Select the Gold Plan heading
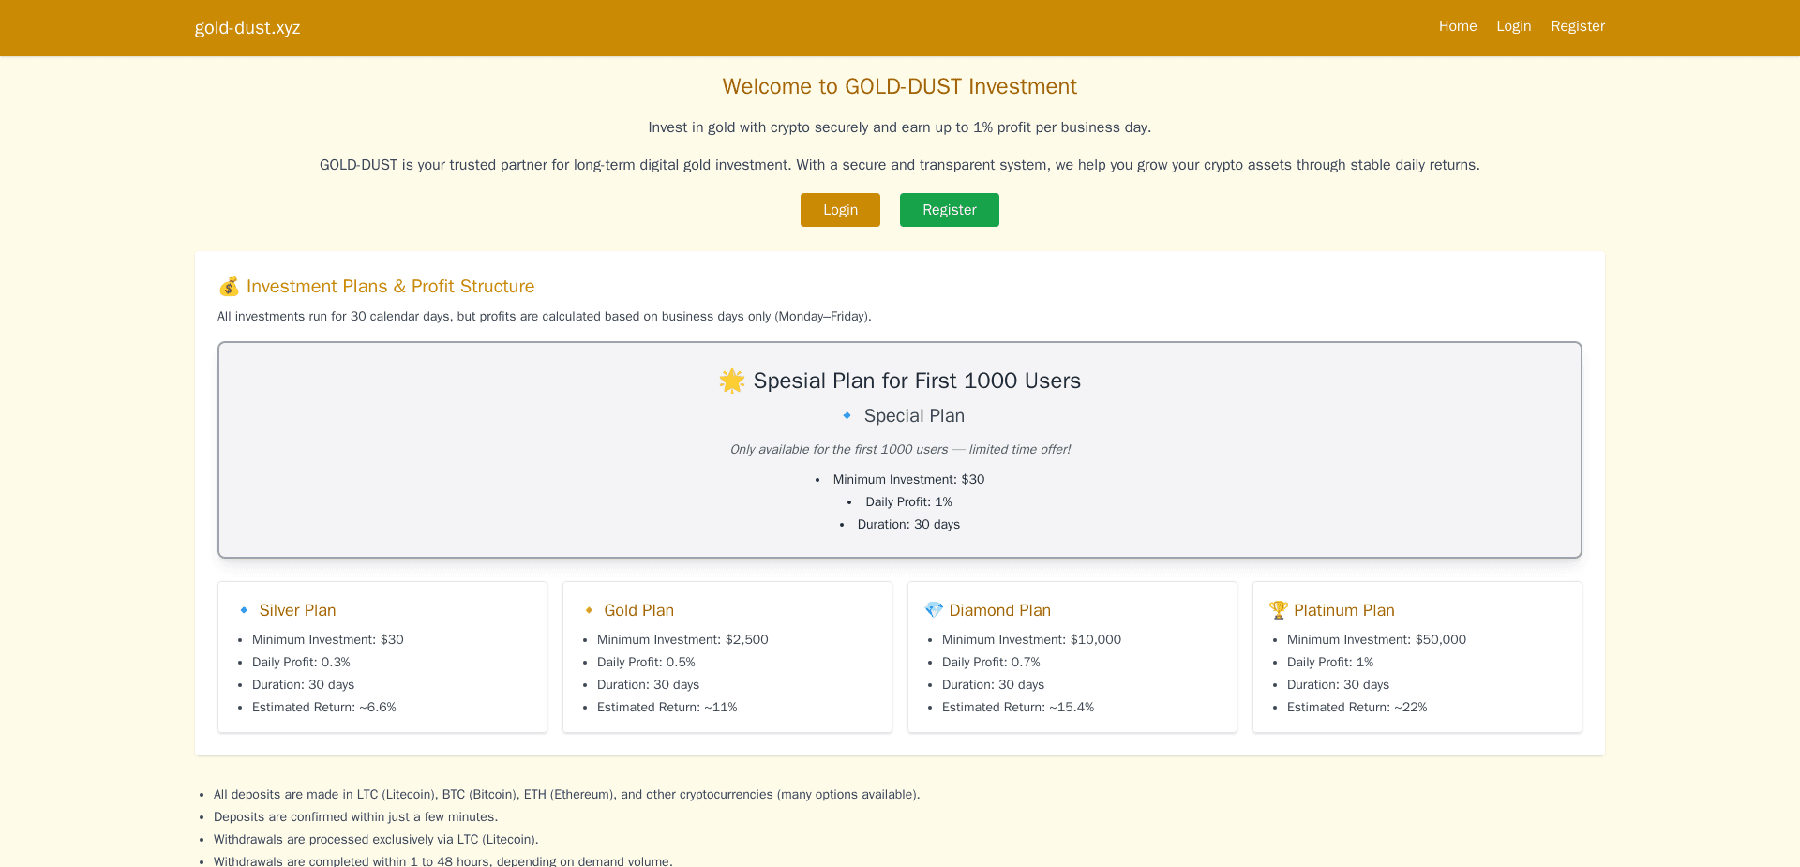This screenshot has height=867, width=1800. (x=638, y=611)
